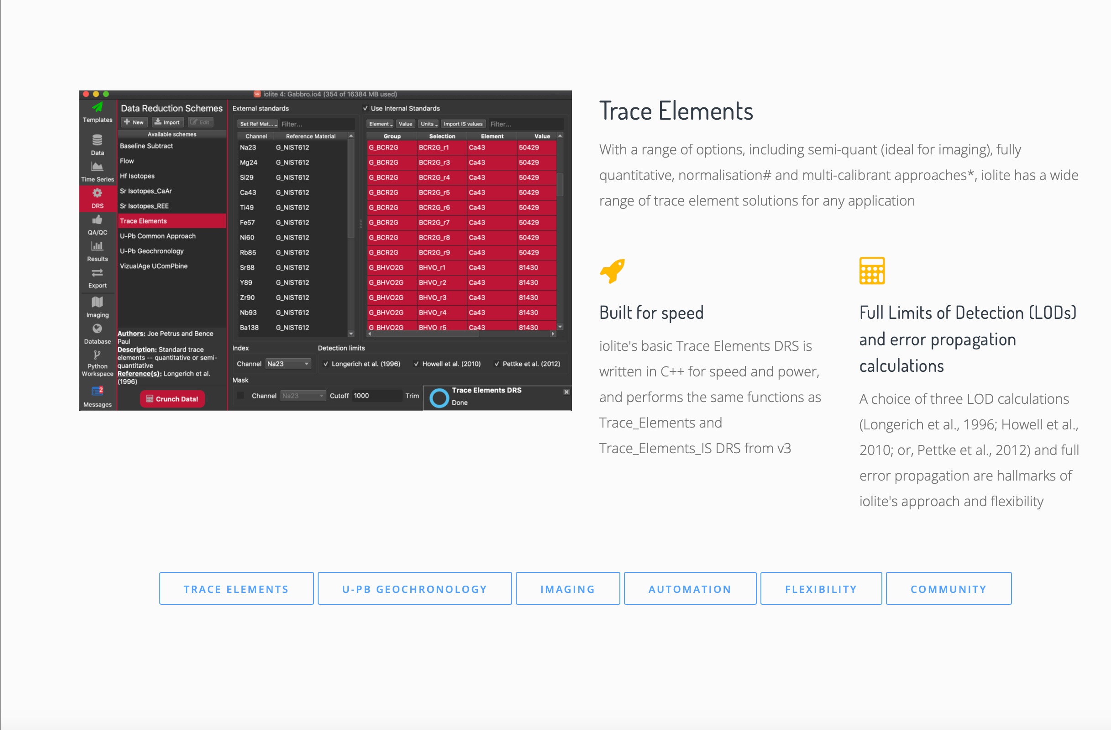The image size is (1111, 730).
Task: Open the Index Channel Na23 dropdown
Action: coord(288,364)
